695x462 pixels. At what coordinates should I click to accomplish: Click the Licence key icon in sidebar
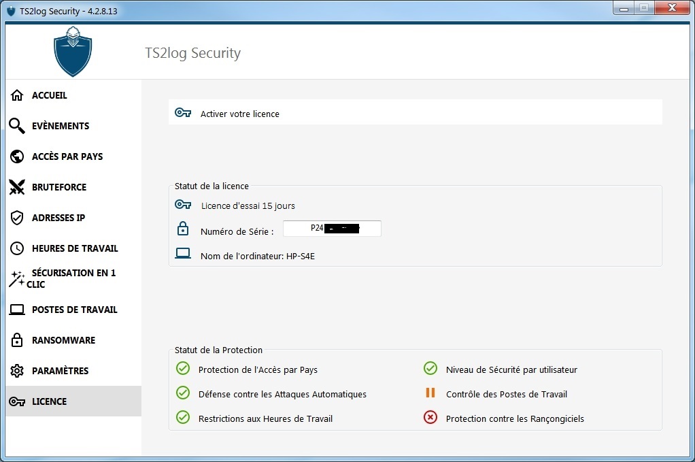click(x=17, y=401)
